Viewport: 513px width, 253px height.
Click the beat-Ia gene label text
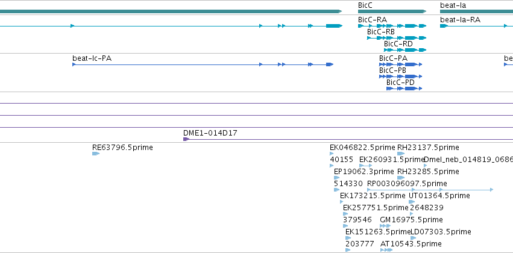[x=453, y=5]
